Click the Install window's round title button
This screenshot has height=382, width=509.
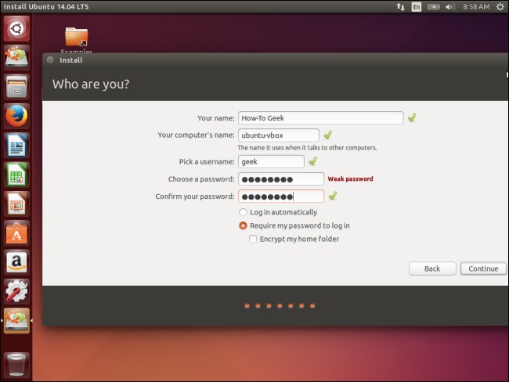pyautogui.click(x=50, y=60)
